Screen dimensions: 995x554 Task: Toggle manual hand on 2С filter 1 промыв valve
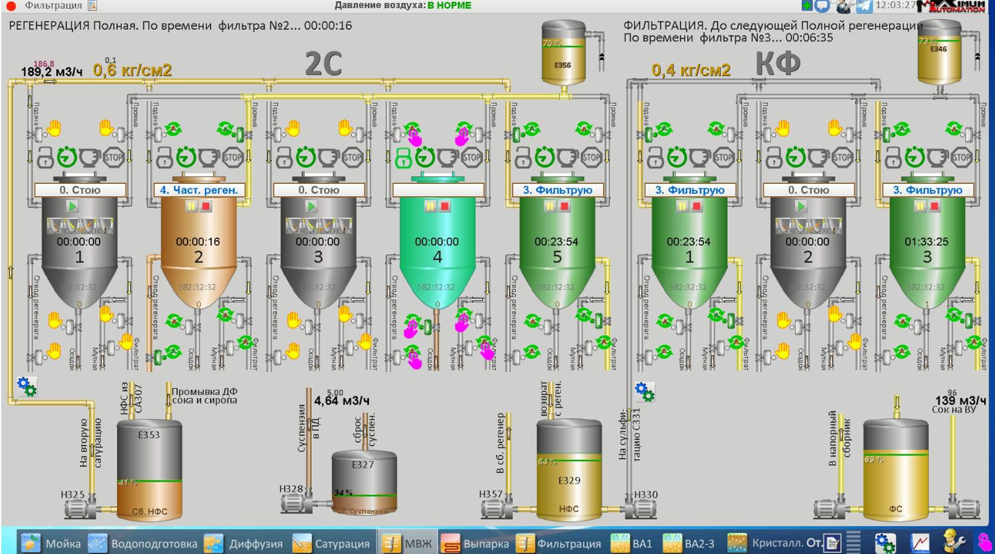(x=107, y=128)
